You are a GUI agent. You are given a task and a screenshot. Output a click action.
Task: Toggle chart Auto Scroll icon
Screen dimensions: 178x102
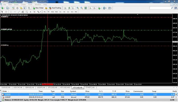(x=91, y=8)
